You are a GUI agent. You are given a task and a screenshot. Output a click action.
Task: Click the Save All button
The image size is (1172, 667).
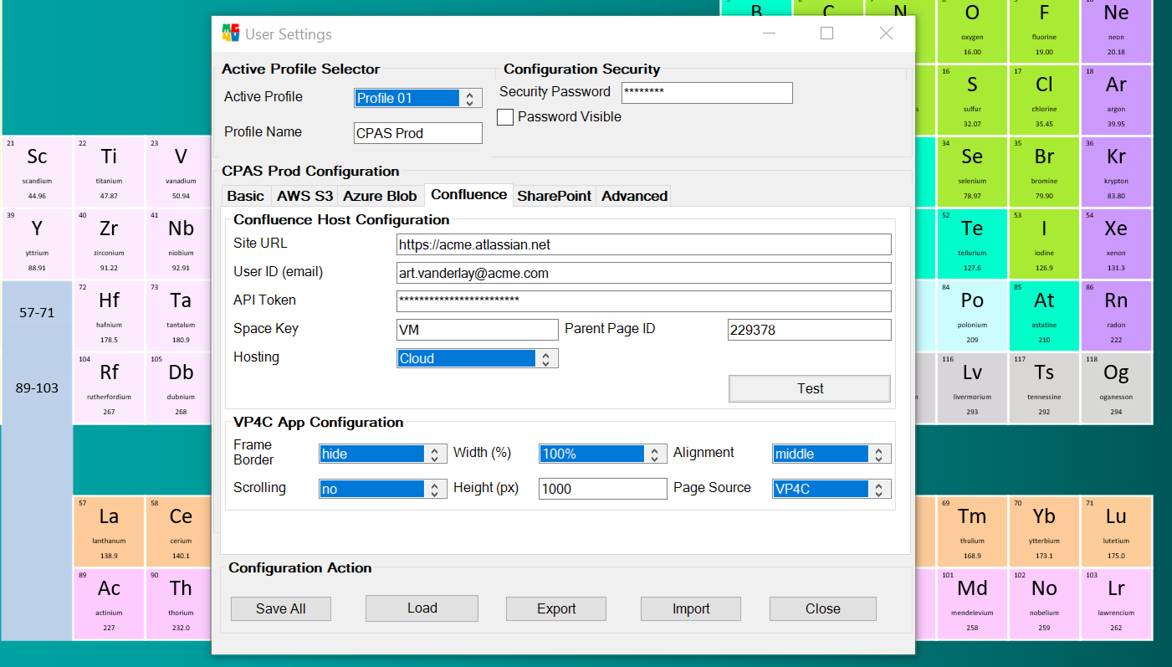[280, 609]
